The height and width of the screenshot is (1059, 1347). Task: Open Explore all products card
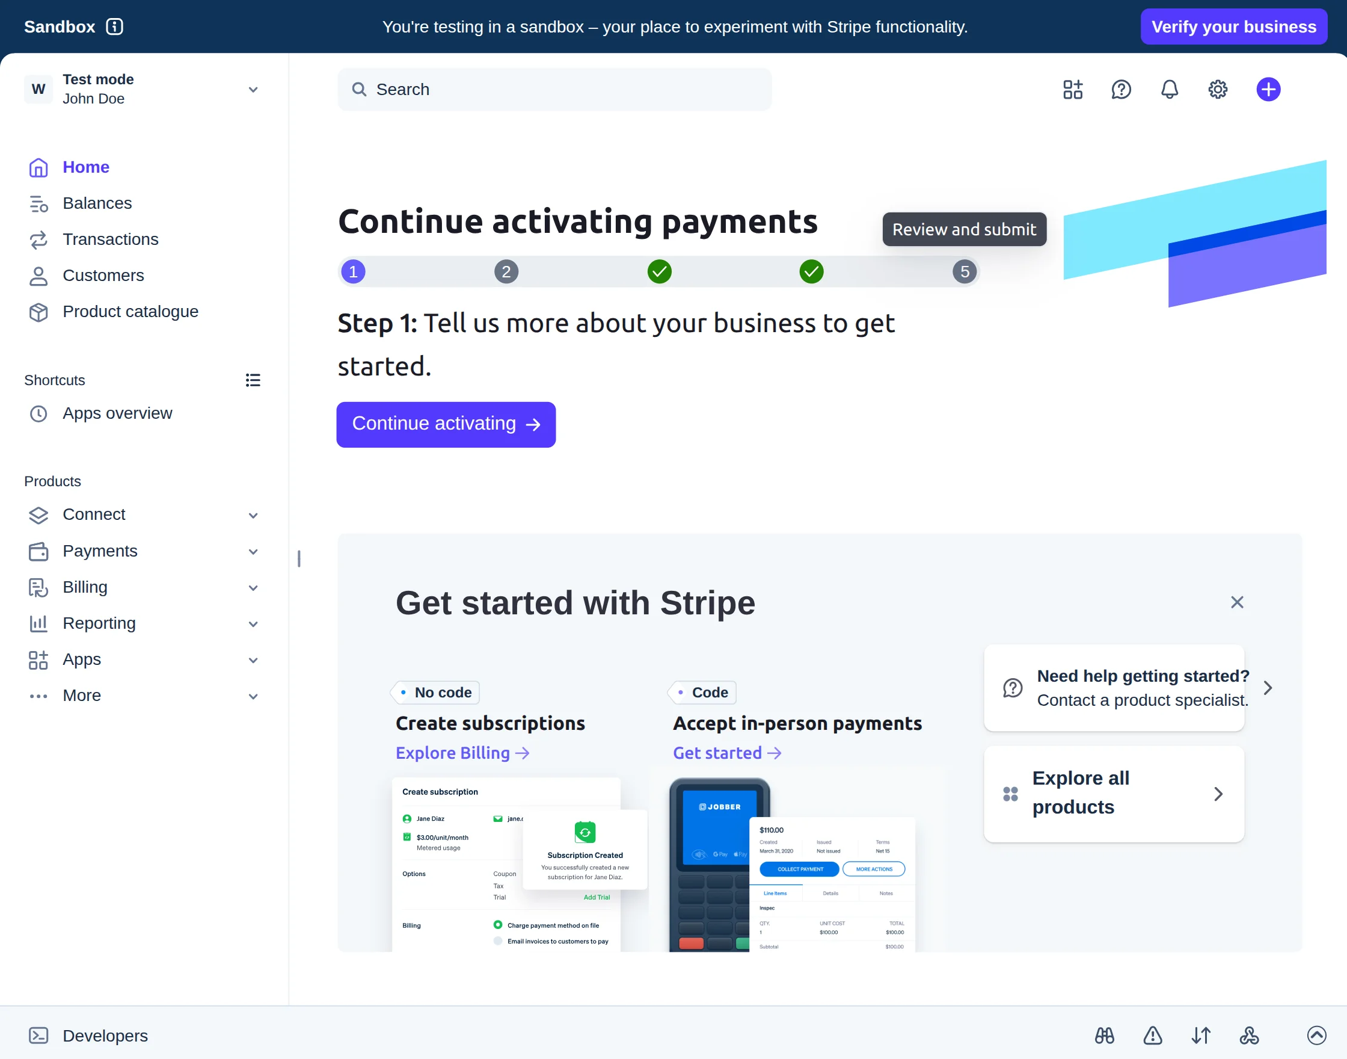pyautogui.click(x=1114, y=793)
